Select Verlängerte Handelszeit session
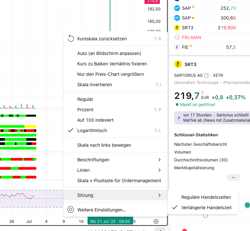This screenshot has height=231, width=250. click(206, 207)
